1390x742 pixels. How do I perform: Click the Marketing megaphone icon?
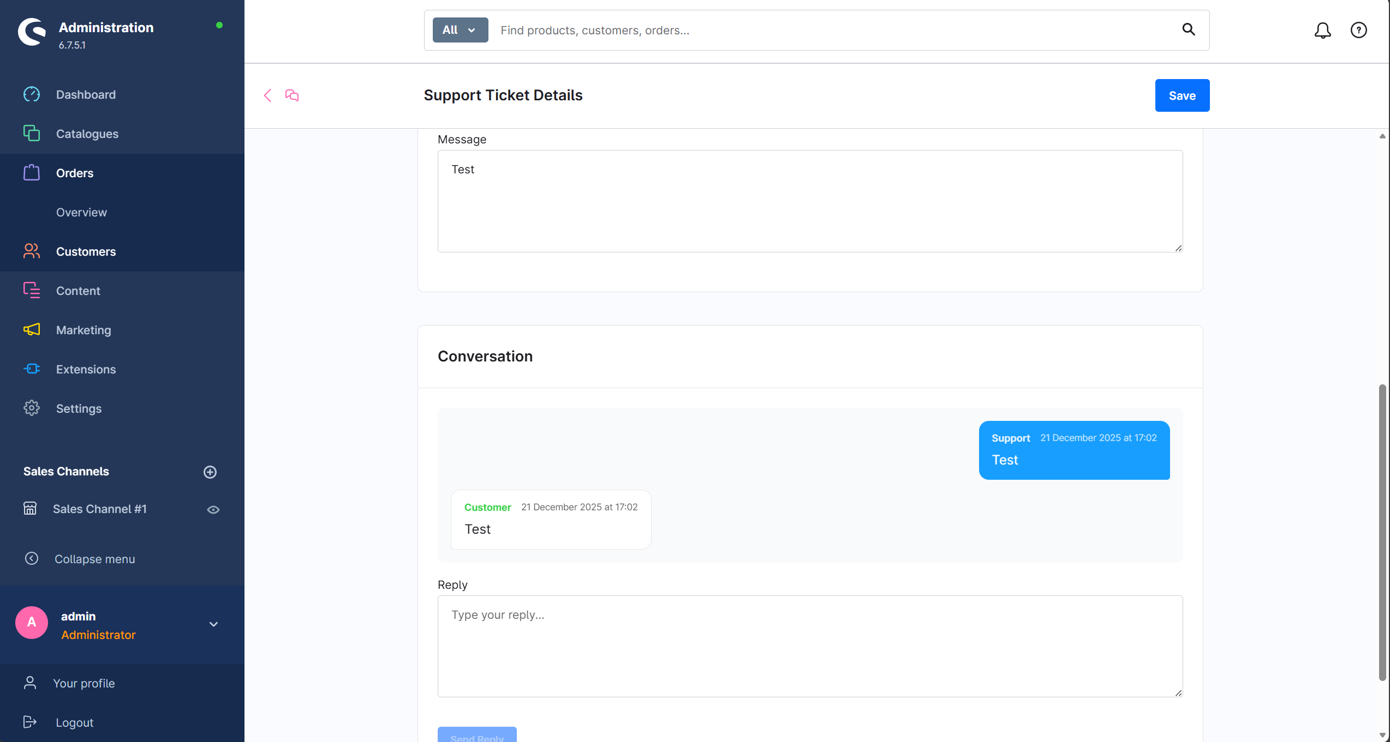point(32,330)
